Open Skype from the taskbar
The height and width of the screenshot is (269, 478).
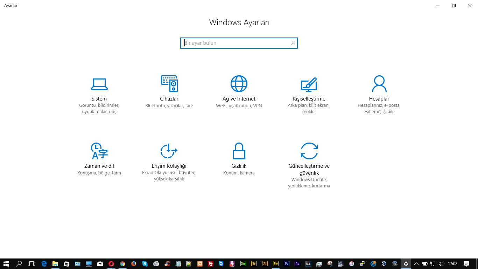point(145,264)
